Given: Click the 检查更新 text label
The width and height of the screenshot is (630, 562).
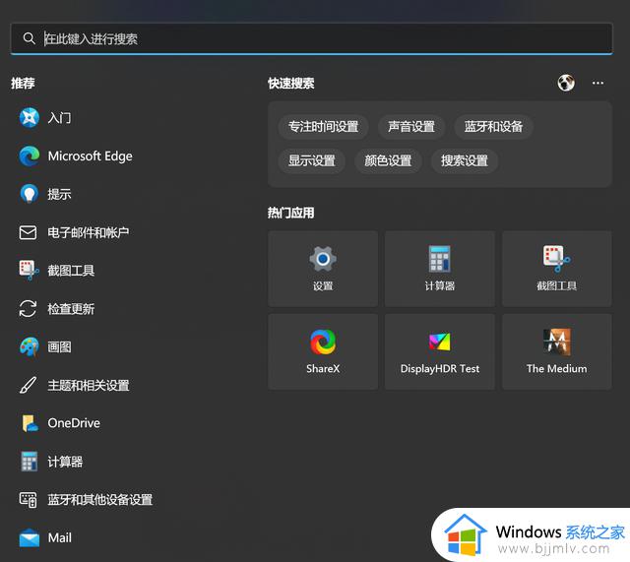Looking at the screenshot, I should [x=71, y=309].
